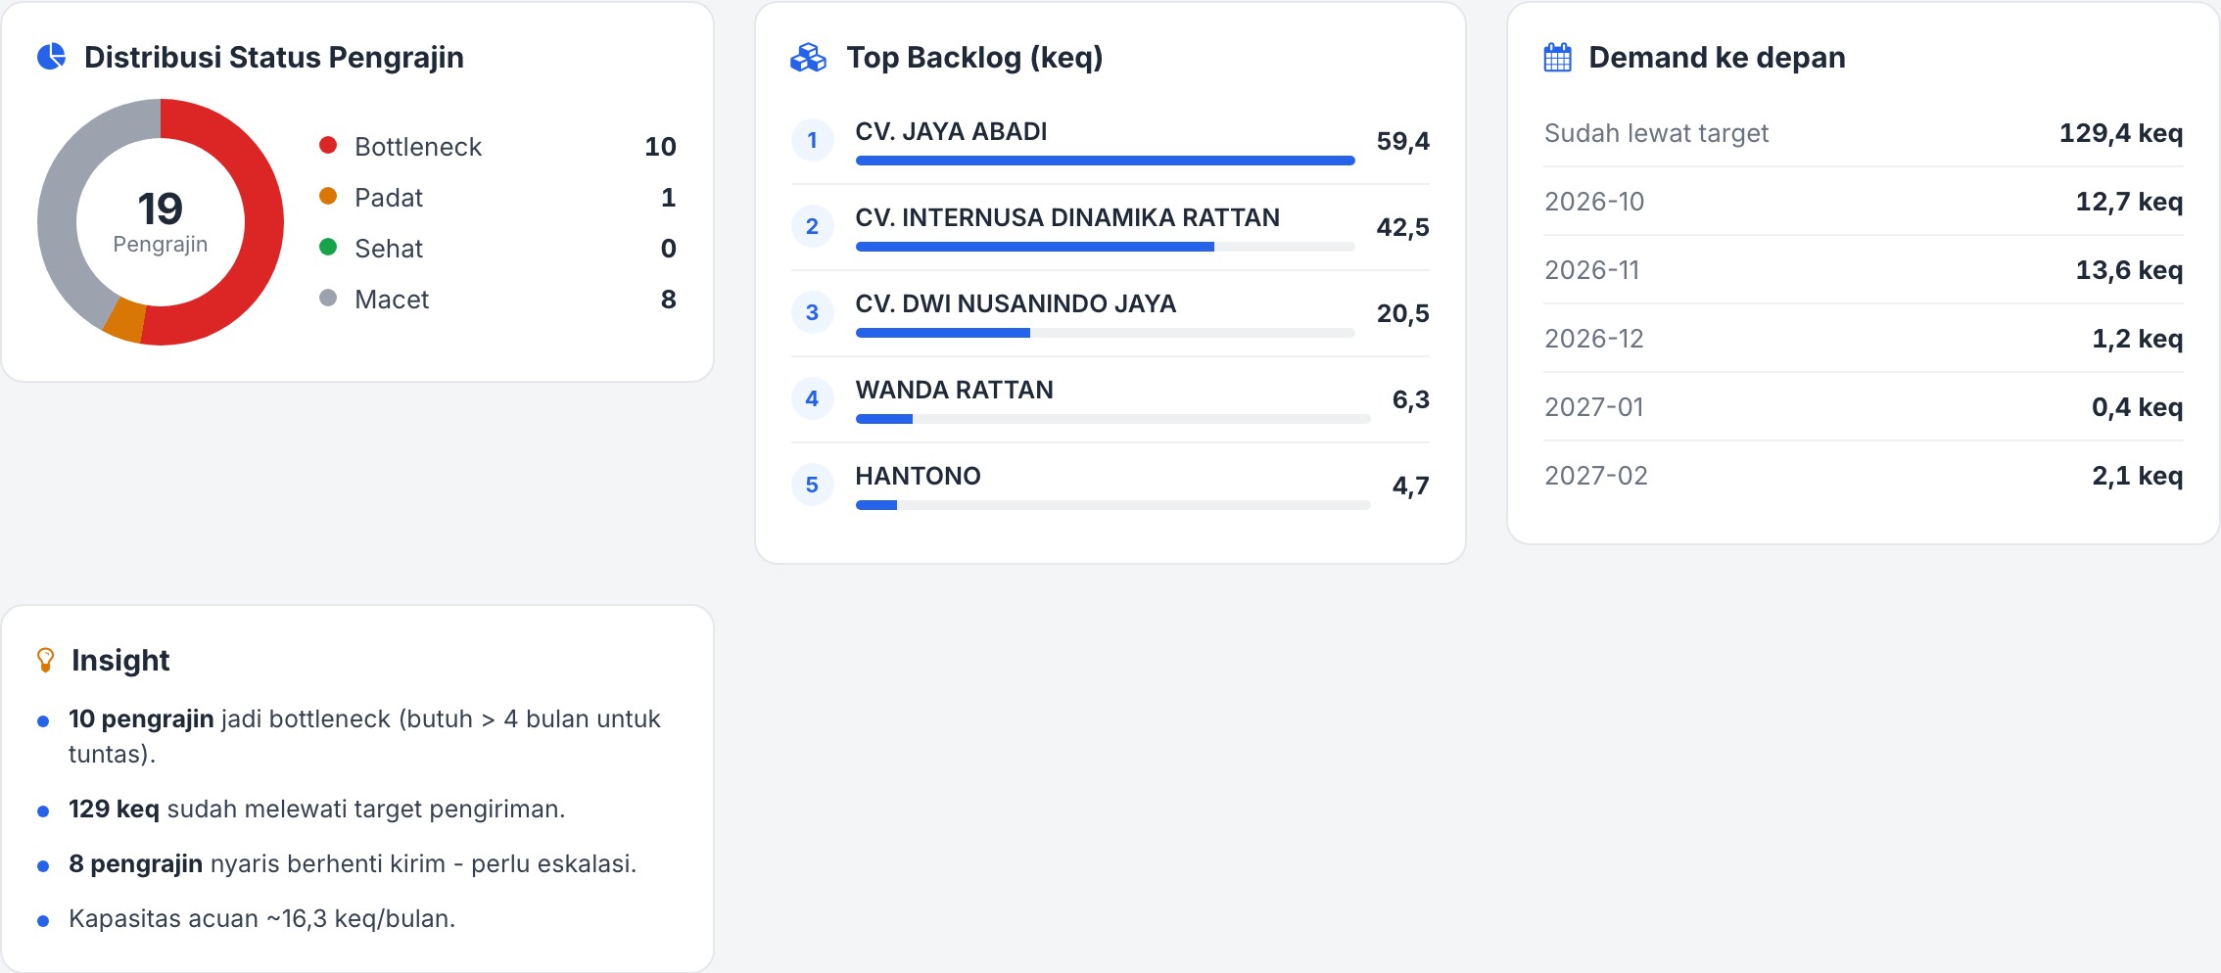
Task: Click the pie chart icon beside Distribusi Status Pengrajin
Action: pyautogui.click(x=52, y=57)
